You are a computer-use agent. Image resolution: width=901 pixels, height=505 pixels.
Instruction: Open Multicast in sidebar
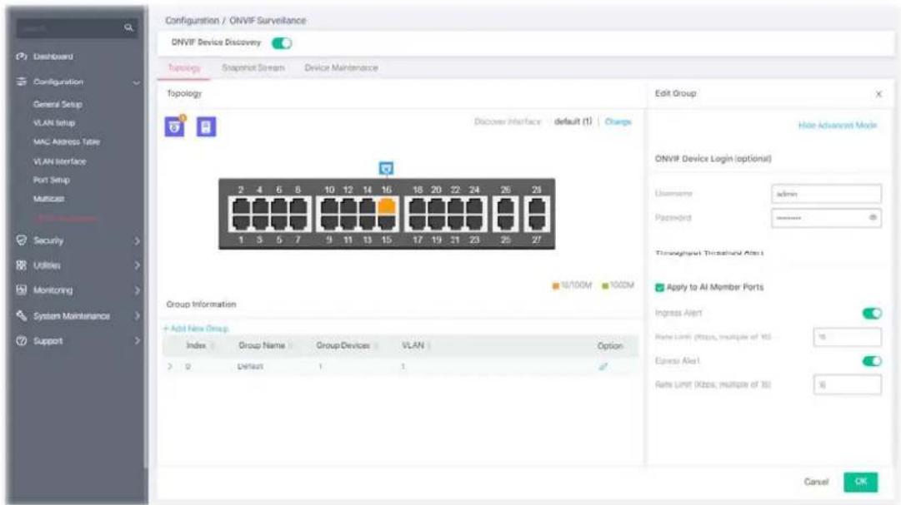pos(49,199)
